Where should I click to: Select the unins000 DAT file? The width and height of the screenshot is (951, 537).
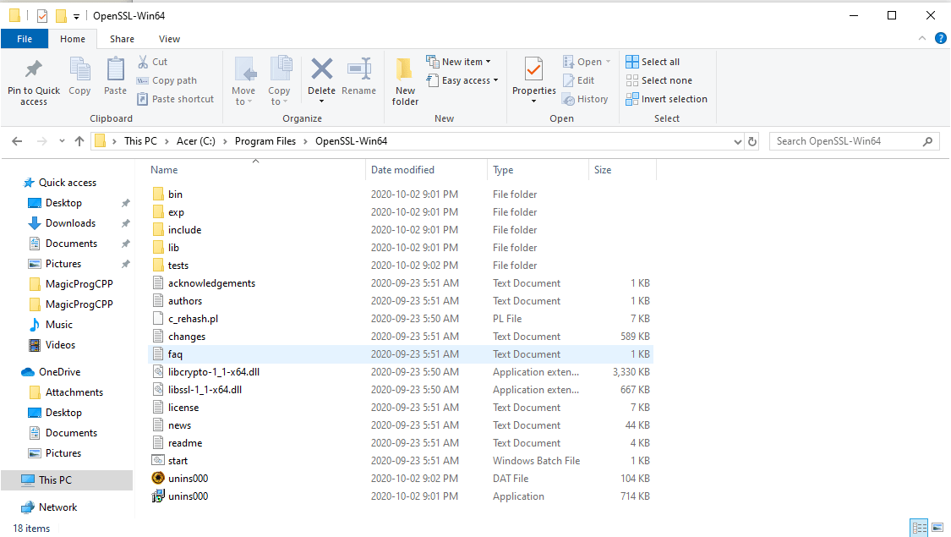188,478
